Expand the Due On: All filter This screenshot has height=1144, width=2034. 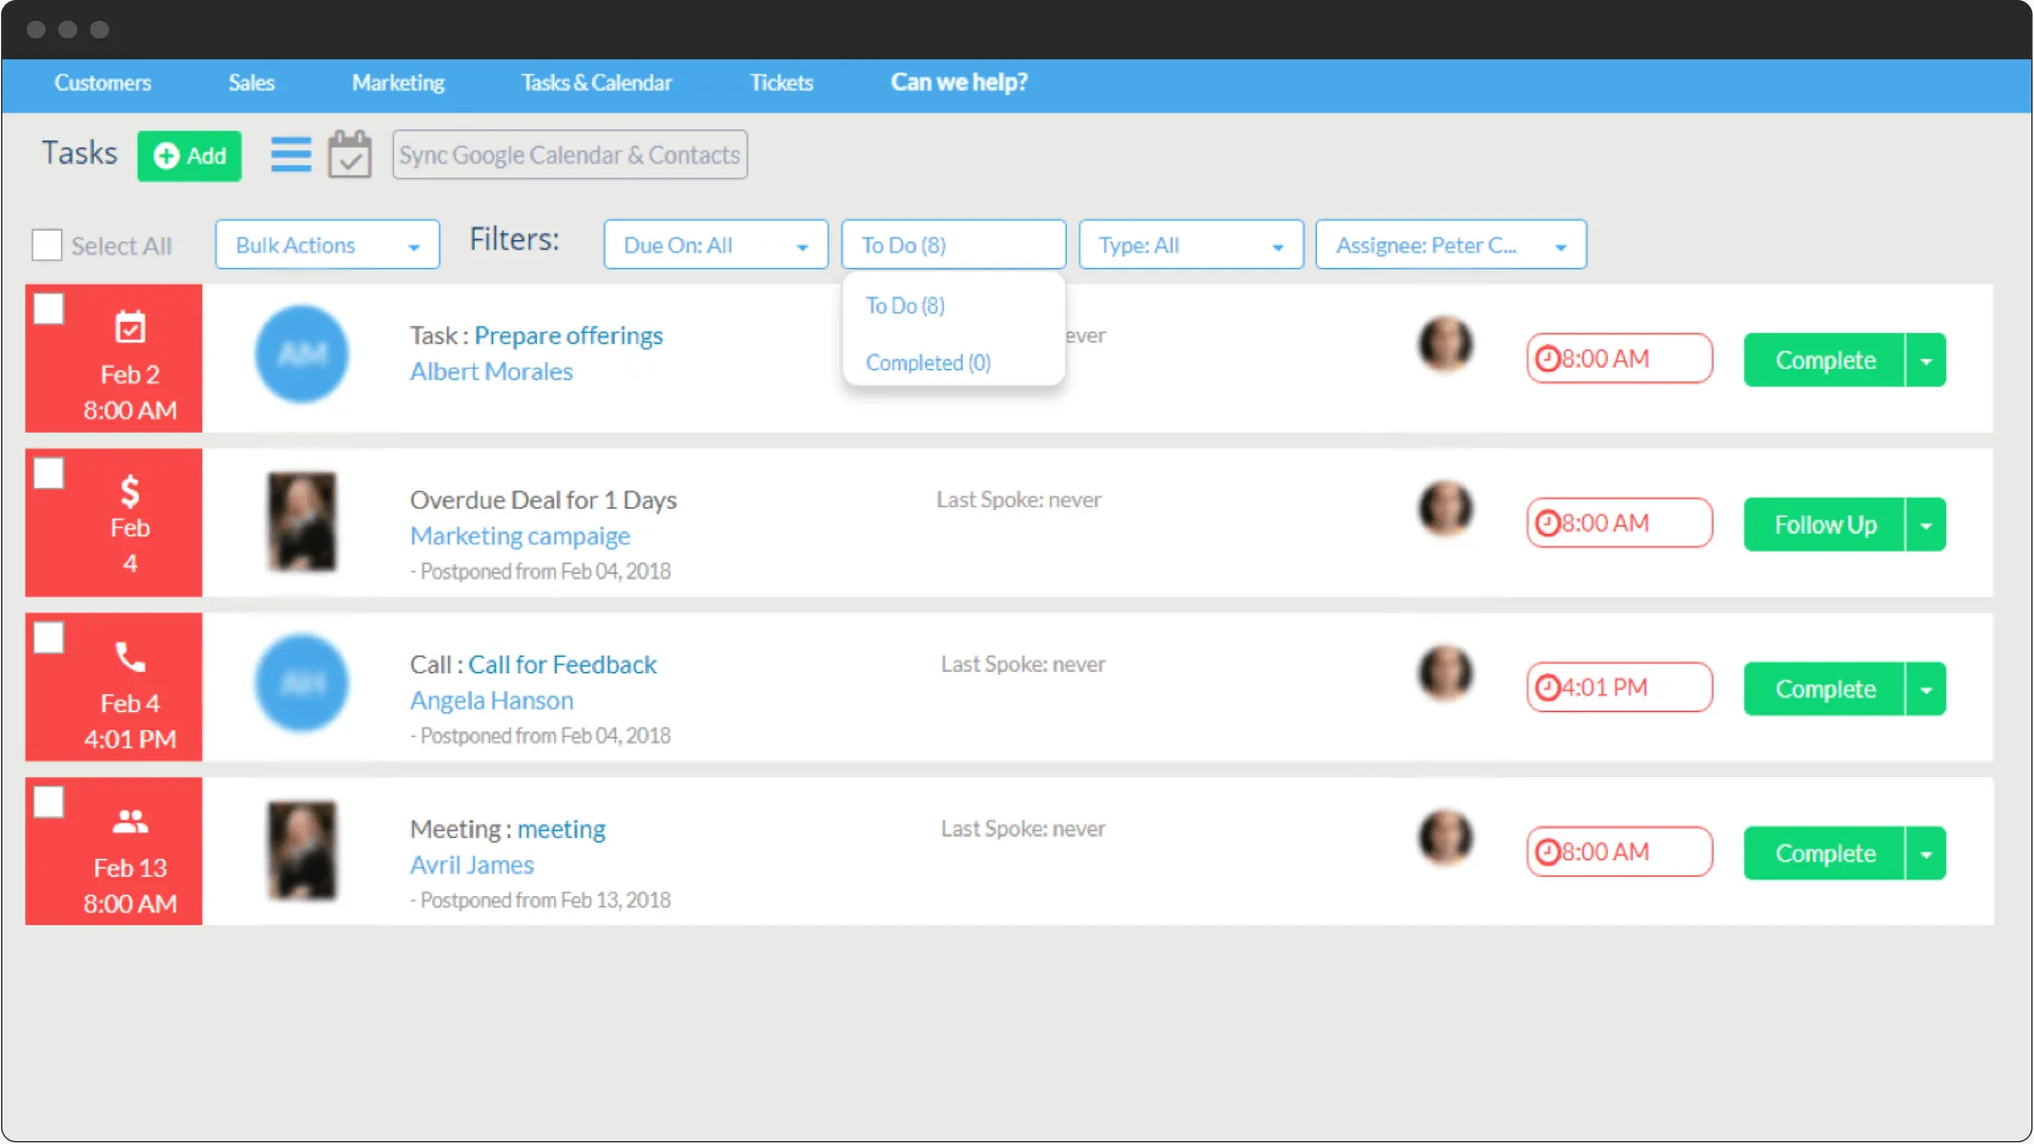pyautogui.click(x=715, y=244)
